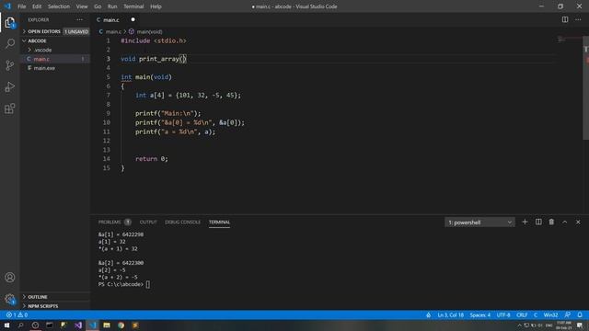The width and height of the screenshot is (589, 331).
Task: Click the errors and warnings status indicator
Action: pyautogui.click(x=17, y=314)
